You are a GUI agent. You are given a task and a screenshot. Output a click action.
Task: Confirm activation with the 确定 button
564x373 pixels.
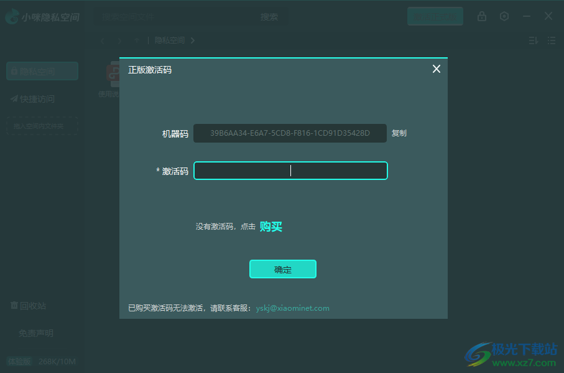click(282, 269)
